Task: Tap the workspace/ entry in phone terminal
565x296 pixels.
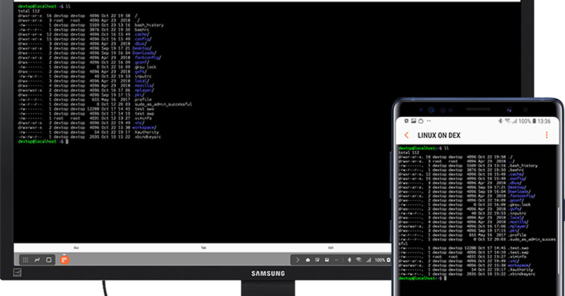Action: (x=520, y=265)
